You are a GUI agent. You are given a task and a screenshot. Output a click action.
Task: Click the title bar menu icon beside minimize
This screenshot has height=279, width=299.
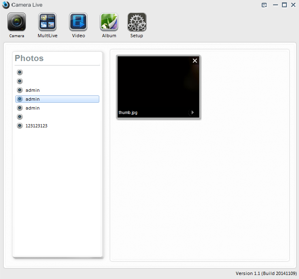(x=264, y=5)
